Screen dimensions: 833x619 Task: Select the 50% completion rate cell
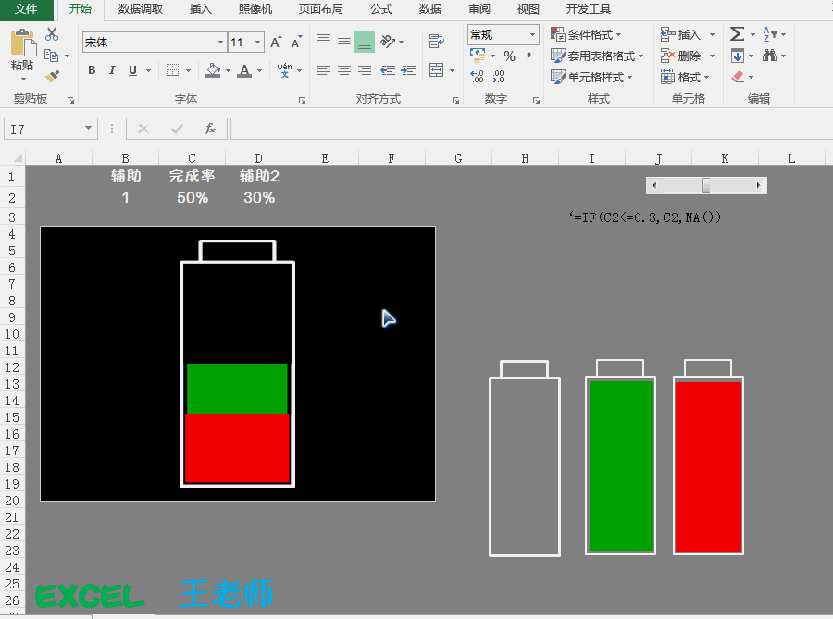(192, 197)
